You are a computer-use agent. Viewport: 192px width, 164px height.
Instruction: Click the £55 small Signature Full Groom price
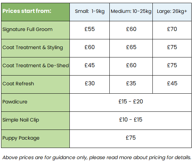click(x=90, y=29)
